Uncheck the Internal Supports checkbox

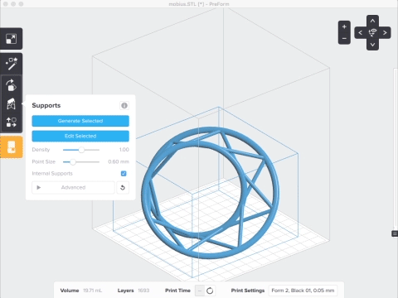124,174
